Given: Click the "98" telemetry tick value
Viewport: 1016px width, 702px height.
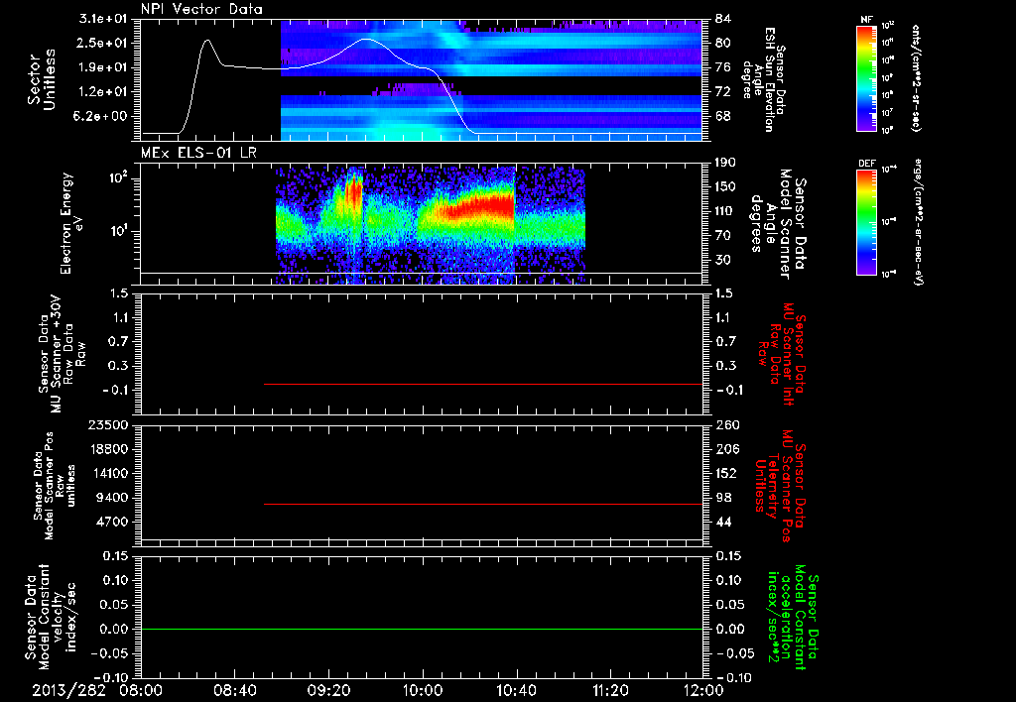Looking at the screenshot, I should (x=723, y=498).
